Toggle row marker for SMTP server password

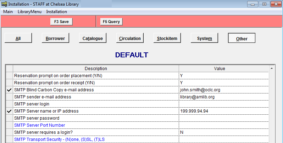(x=9, y=118)
